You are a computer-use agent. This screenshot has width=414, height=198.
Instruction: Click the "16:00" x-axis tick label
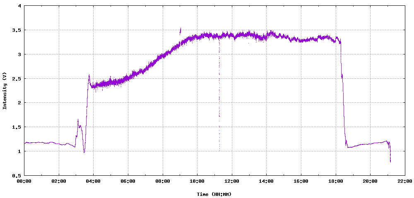(x=301, y=181)
